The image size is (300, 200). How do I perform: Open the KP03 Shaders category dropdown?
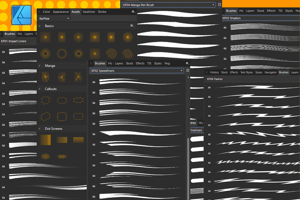pyautogui.click(x=260, y=18)
